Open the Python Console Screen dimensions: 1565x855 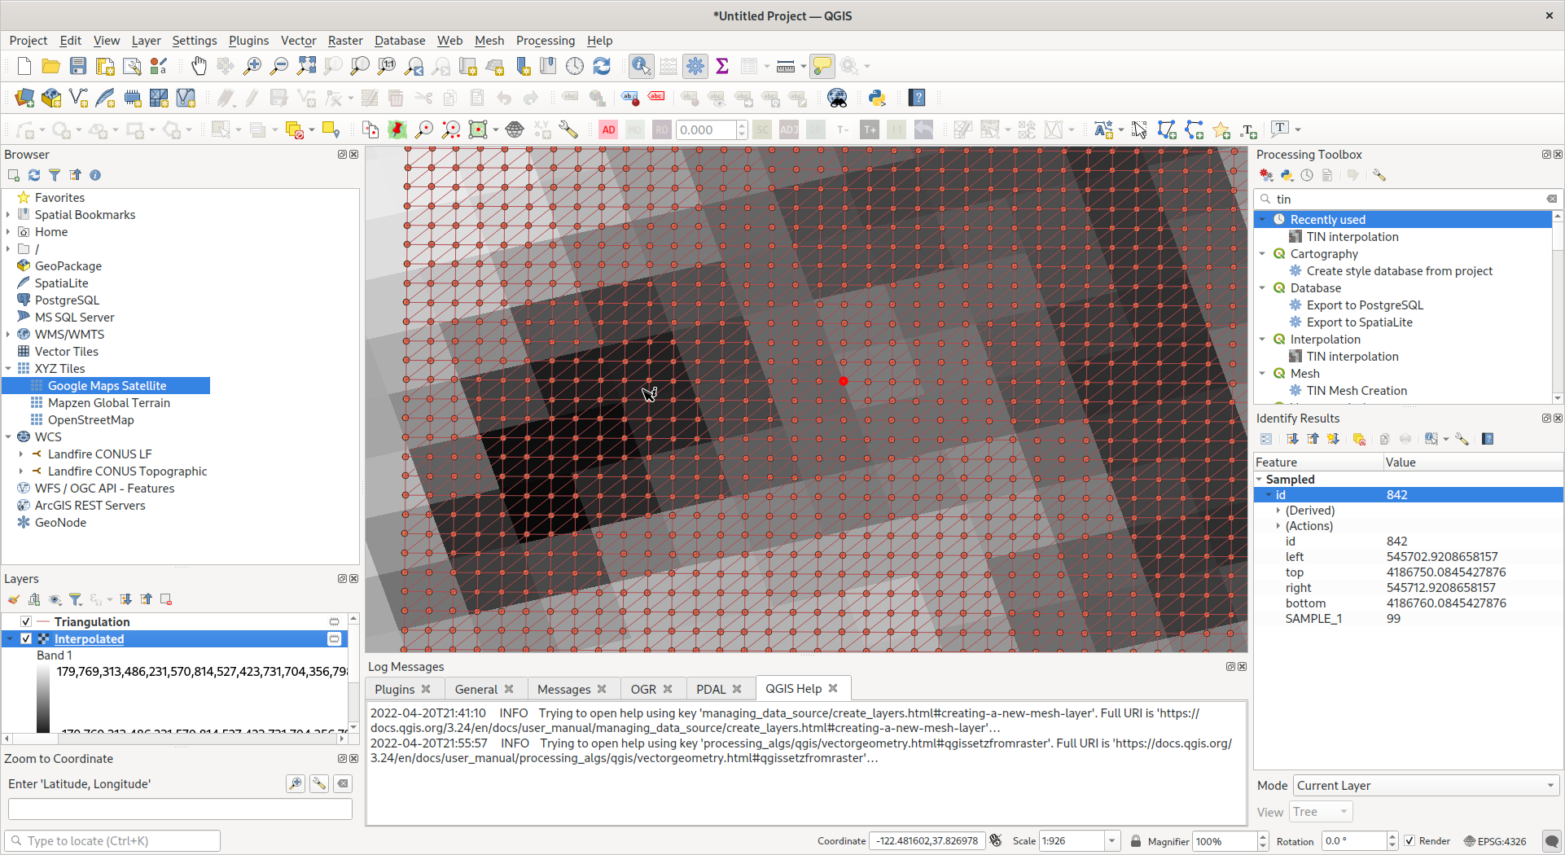click(x=877, y=98)
